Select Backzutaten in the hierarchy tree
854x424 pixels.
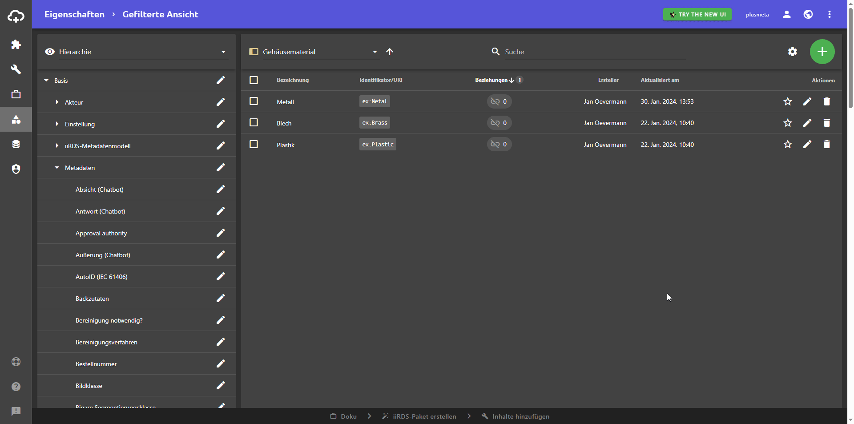[x=92, y=299]
